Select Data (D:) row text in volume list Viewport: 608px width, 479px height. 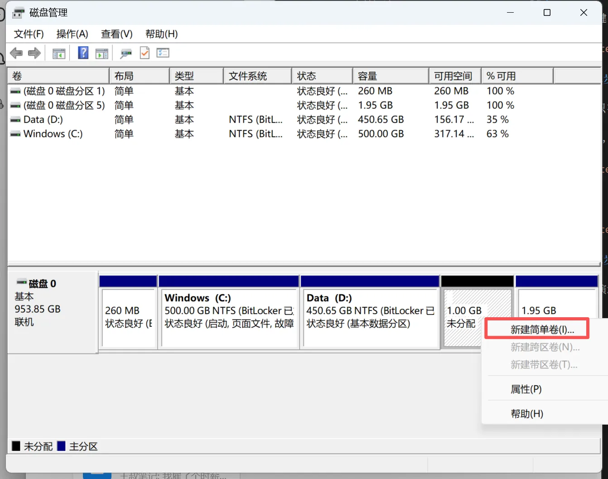(43, 120)
